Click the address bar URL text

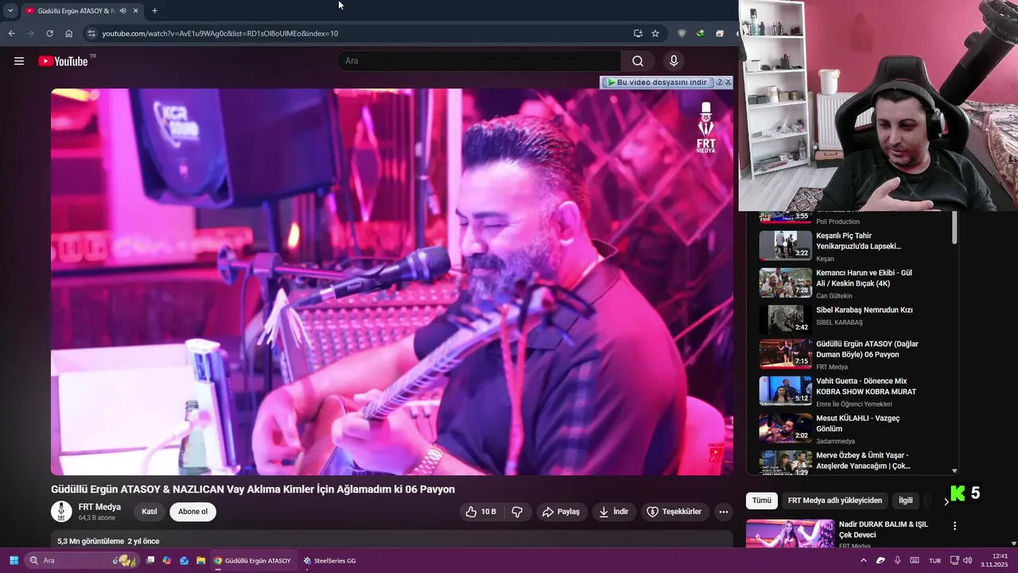point(220,33)
